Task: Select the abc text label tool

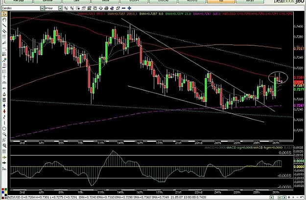Action: click(4, 89)
